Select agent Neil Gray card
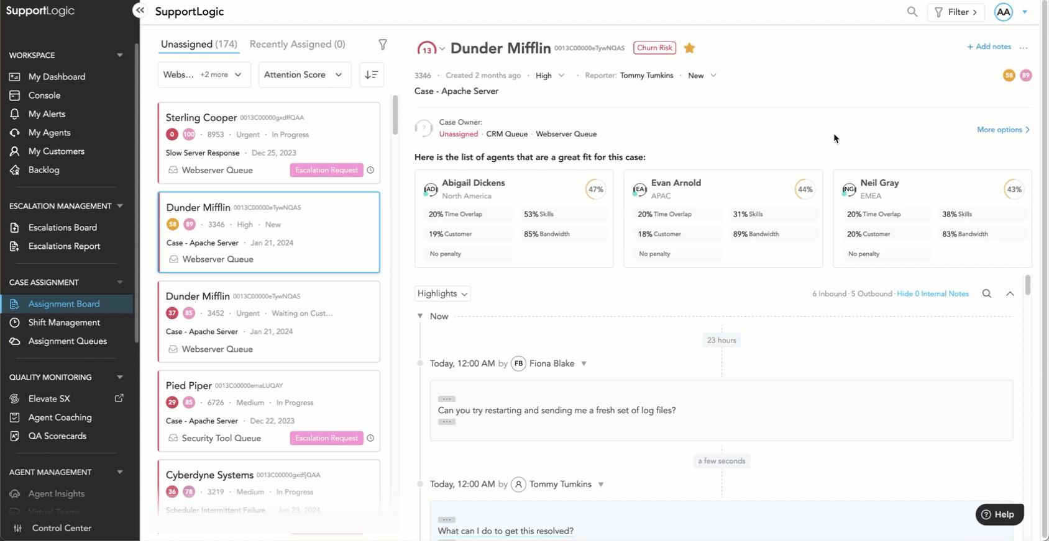This screenshot has width=1049, height=541. click(932, 218)
